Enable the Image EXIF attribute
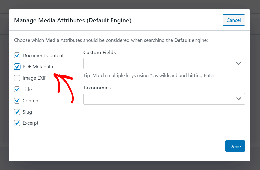 point(17,78)
